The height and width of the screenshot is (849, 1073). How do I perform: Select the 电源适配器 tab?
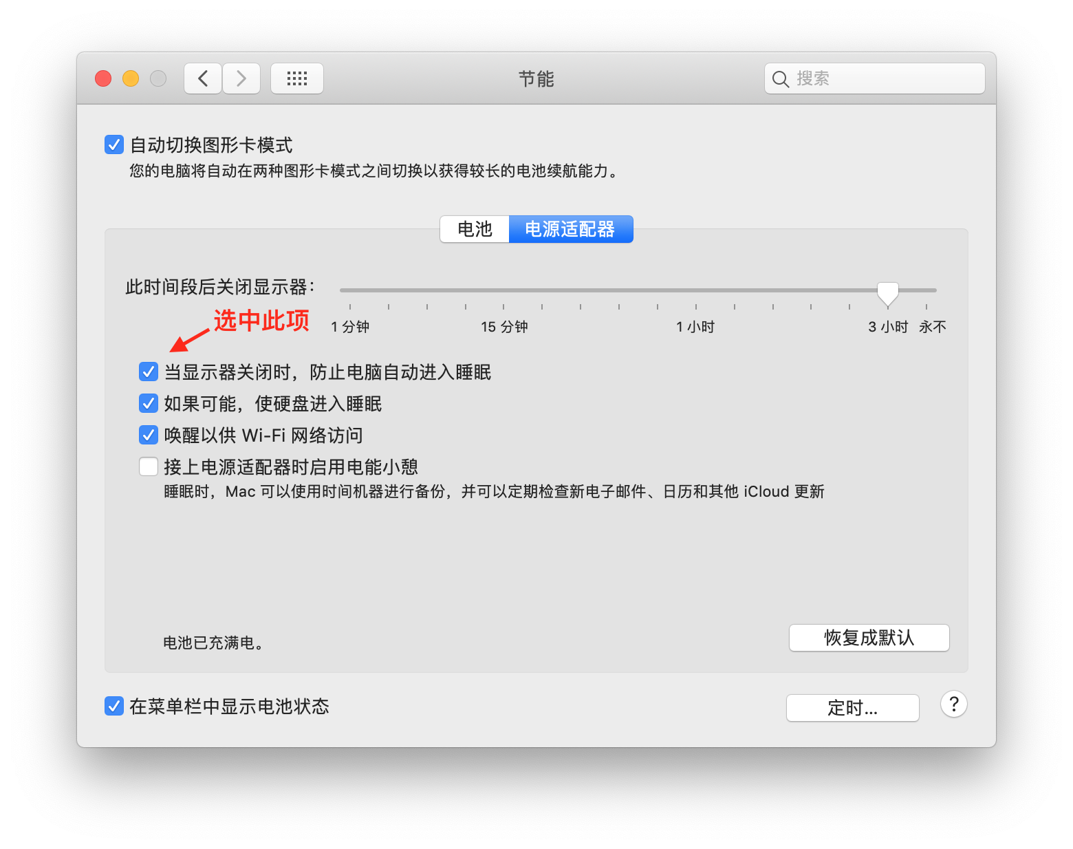click(x=570, y=229)
